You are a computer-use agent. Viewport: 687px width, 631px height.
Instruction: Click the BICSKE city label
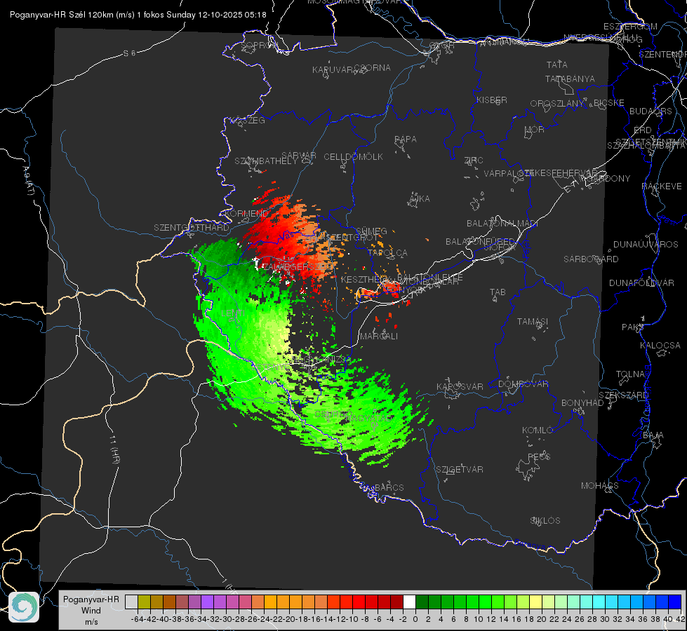click(609, 102)
